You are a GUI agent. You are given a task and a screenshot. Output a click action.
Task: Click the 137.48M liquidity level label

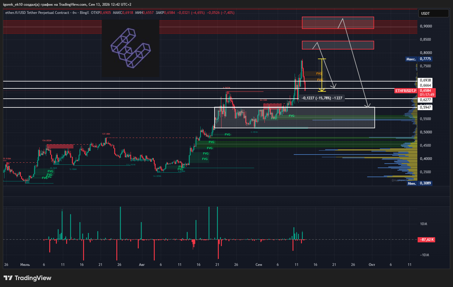(106, 134)
